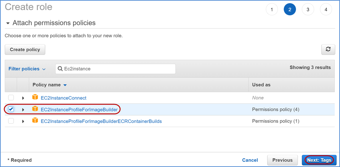
Task: Open the EC2InstanceConnect policy link
Action: tap(63, 98)
